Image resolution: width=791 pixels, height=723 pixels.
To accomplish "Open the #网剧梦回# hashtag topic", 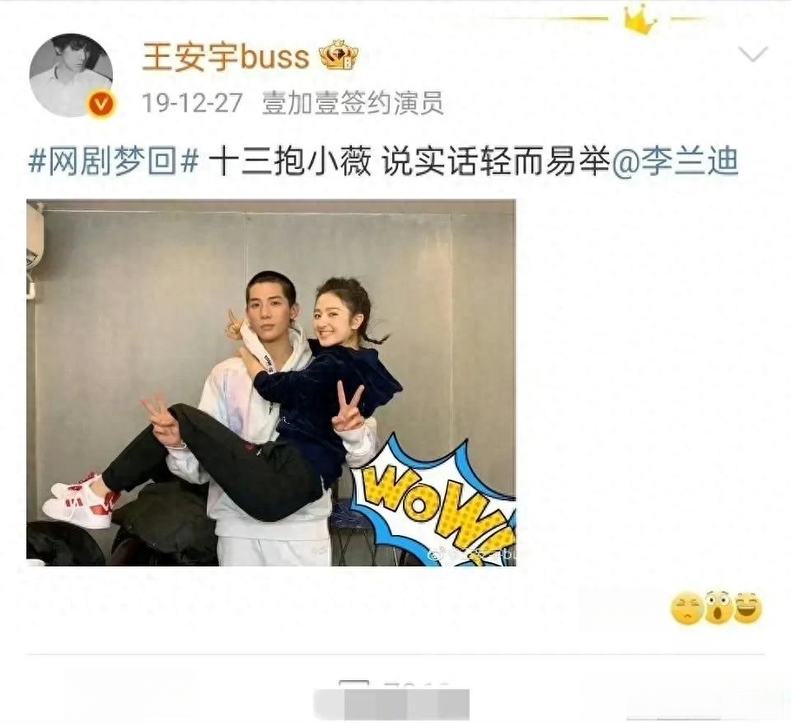I will [x=114, y=161].
